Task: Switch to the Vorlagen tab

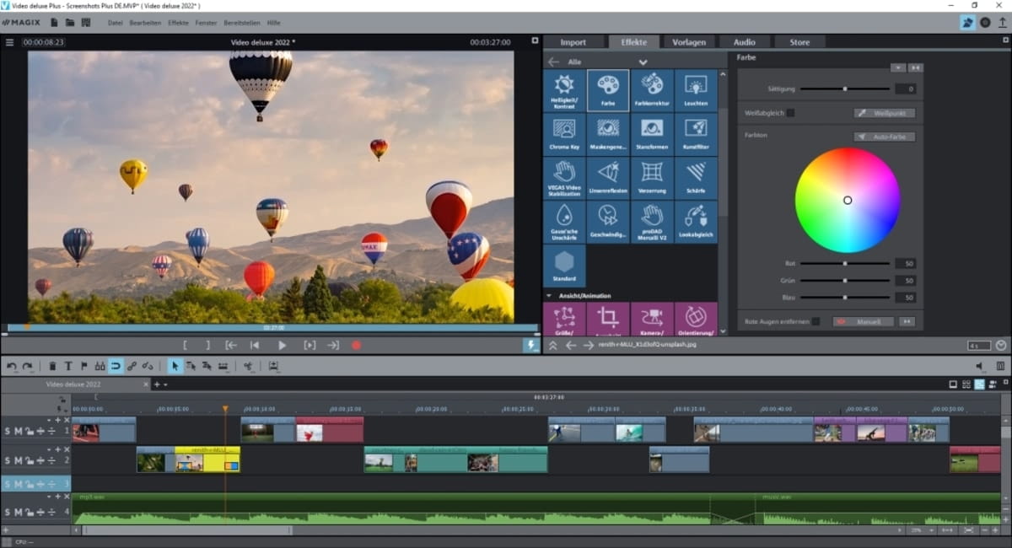Action: (x=688, y=40)
